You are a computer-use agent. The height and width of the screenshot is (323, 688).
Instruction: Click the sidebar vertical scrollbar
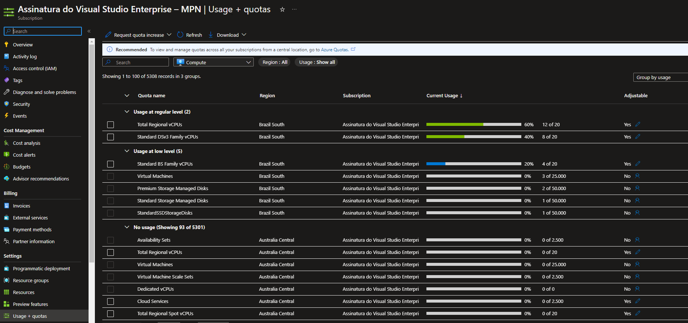click(92, 153)
